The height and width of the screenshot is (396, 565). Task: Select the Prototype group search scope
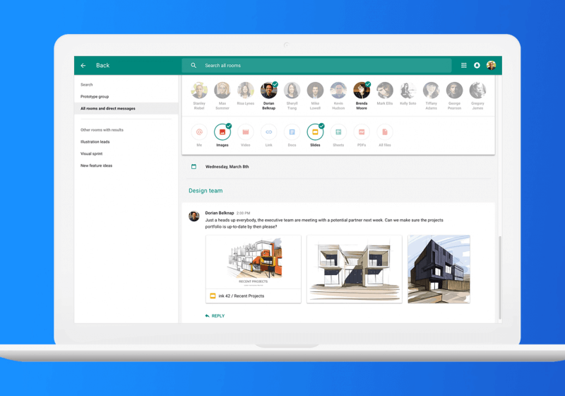click(x=95, y=97)
